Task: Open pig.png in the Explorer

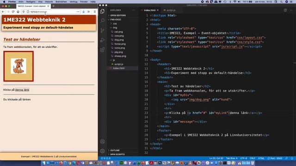Action: click(123, 52)
